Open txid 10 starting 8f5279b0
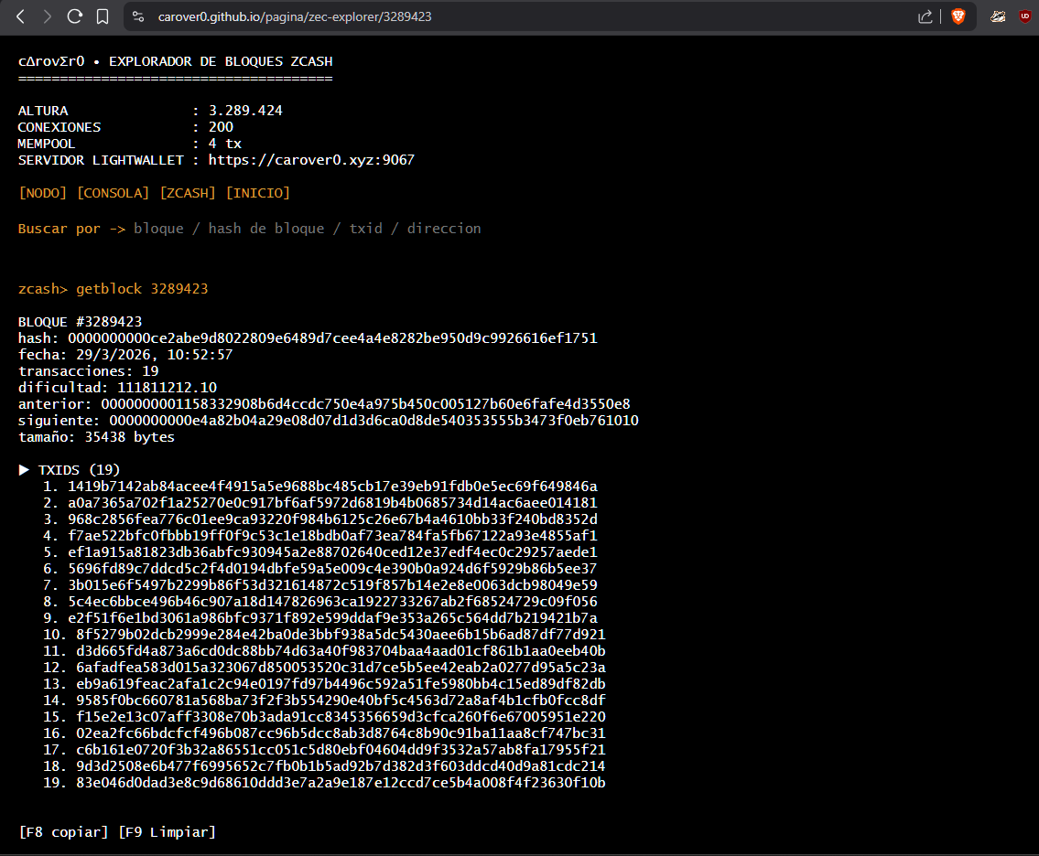1039x856 pixels. [x=341, y=634]
